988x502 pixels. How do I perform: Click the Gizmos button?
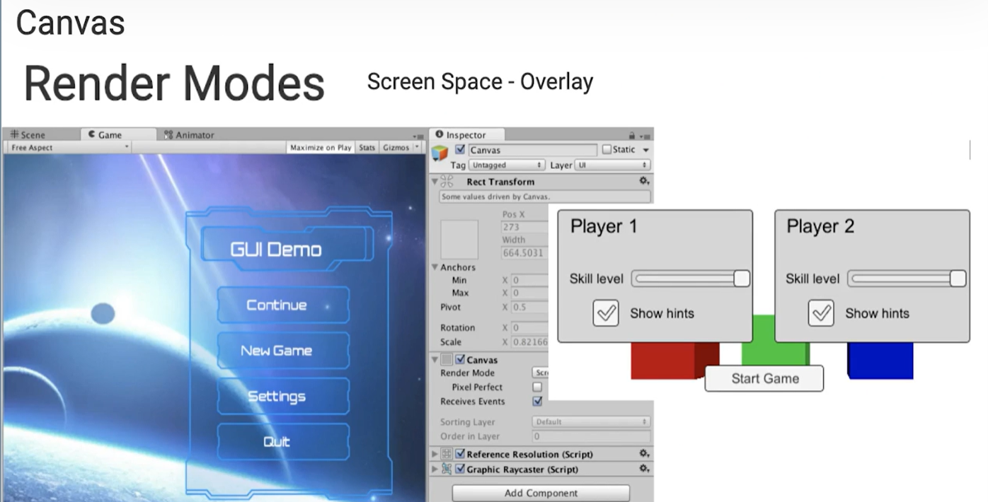pos(396,148)
